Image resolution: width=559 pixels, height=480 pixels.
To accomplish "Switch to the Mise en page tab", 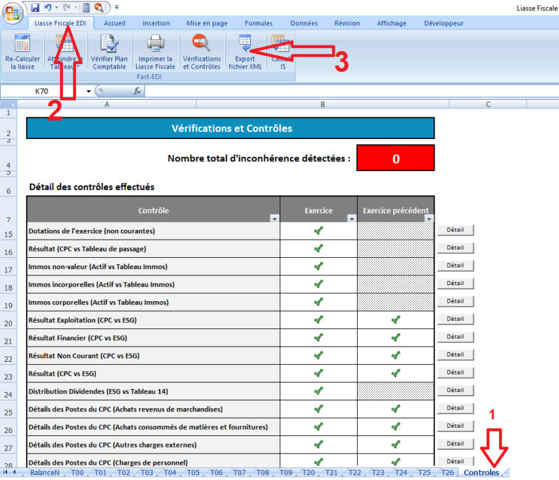I will point(208,23).
